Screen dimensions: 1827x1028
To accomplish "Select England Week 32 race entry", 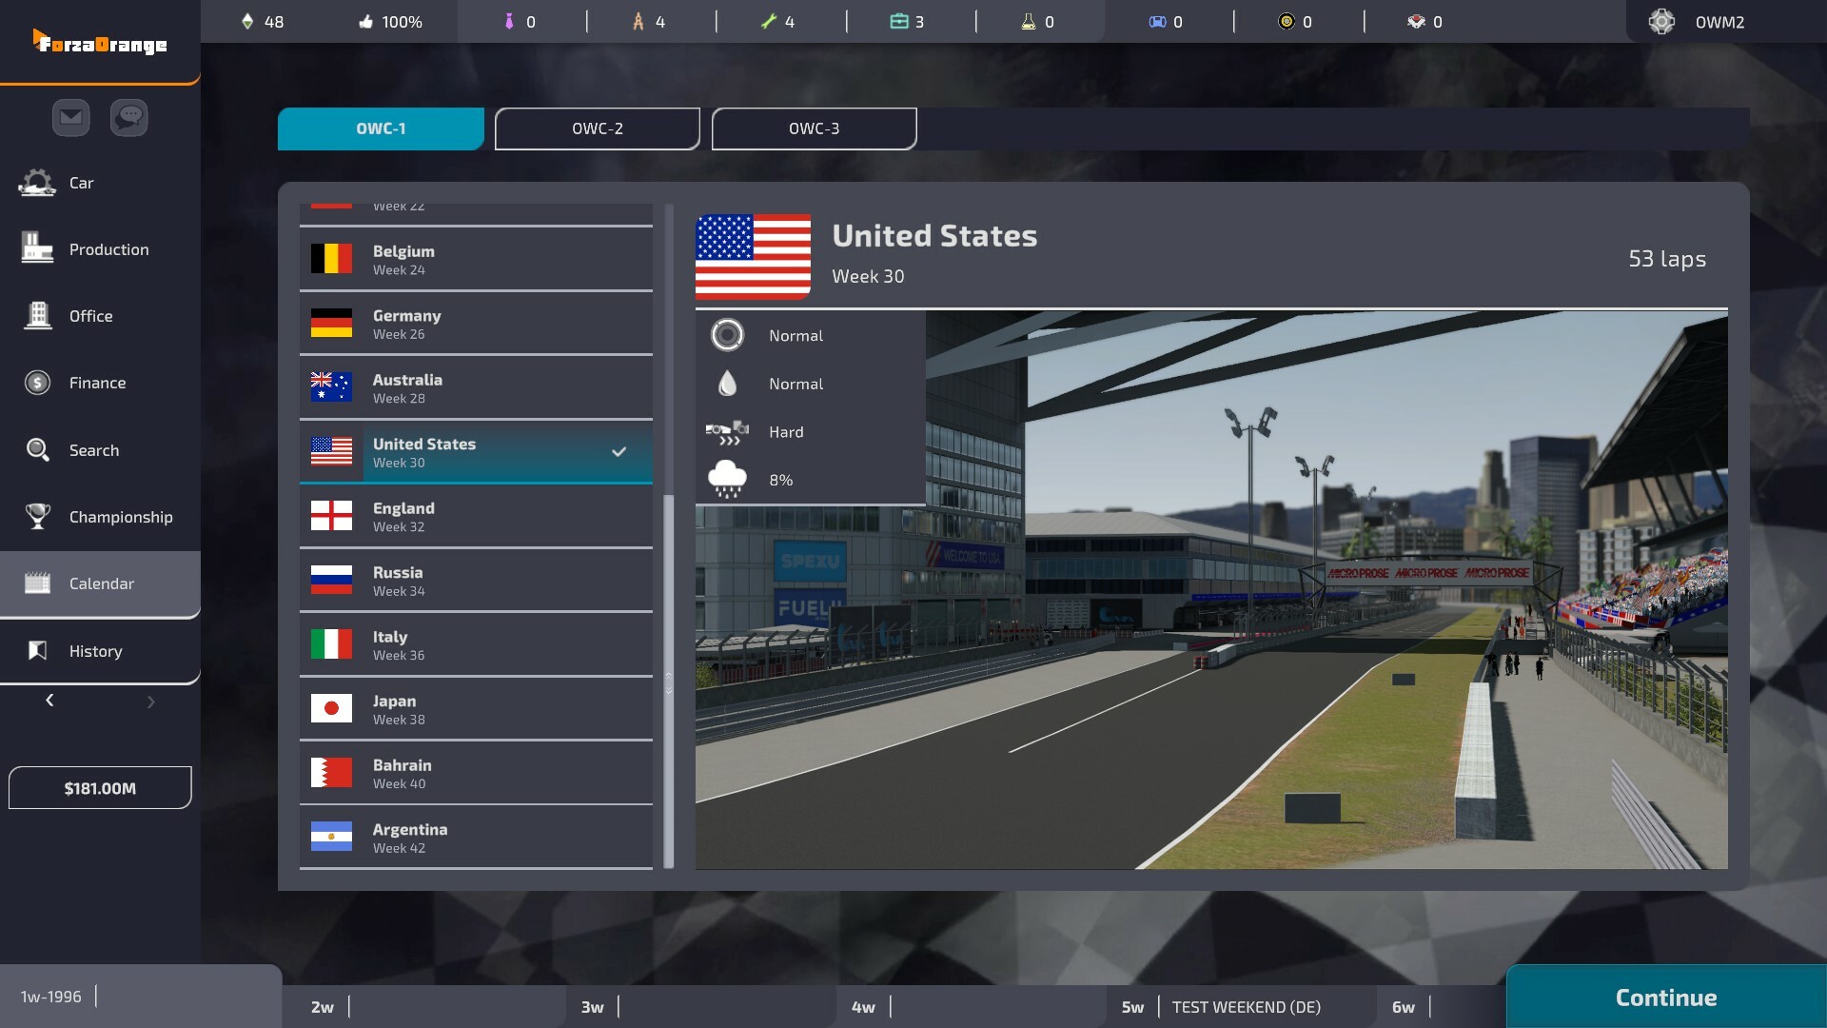I will [476, 516].
